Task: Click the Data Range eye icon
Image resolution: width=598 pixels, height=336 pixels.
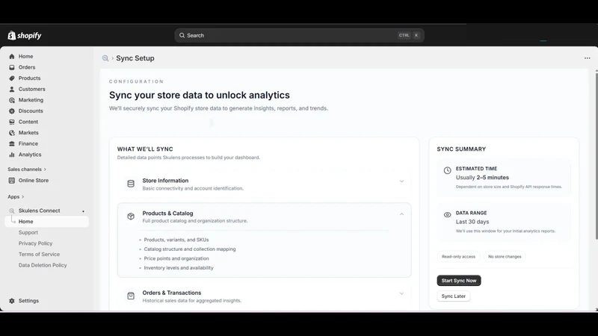Action: pos(447,215)
